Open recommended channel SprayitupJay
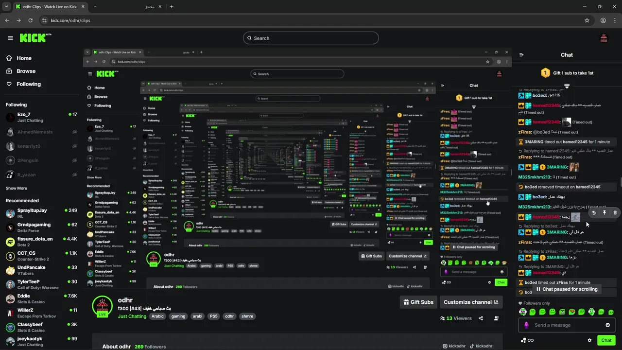Image resolution: width=622 pixels, height=350 pixels. (x=41, y=213)
